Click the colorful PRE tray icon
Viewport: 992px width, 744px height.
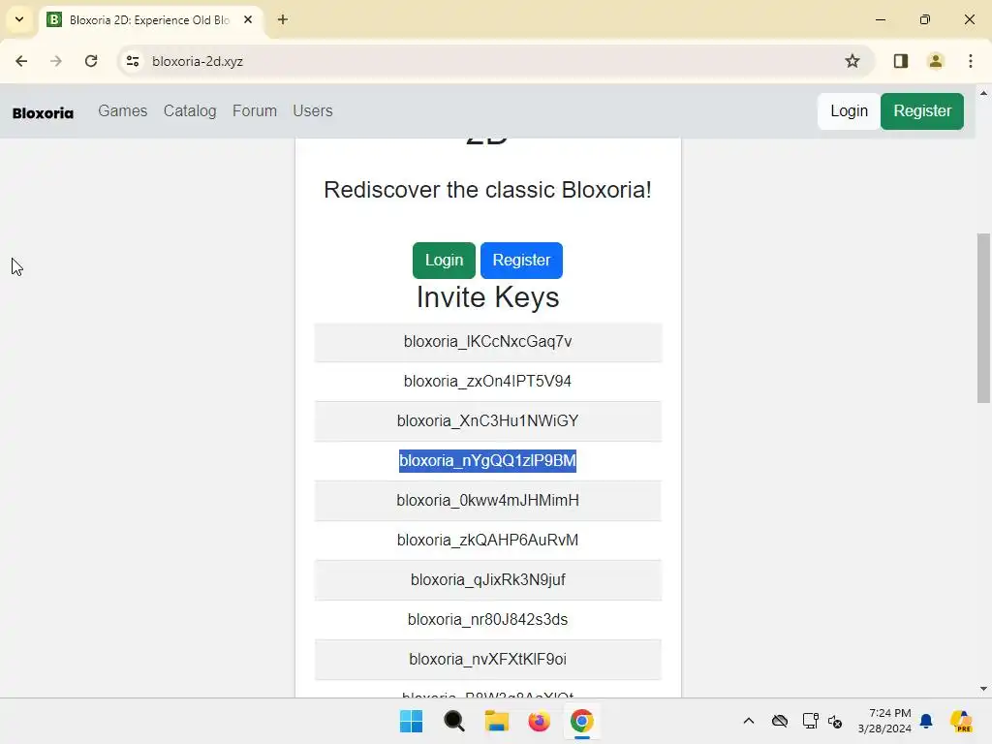pyautogui.click(x=961, y=721)
